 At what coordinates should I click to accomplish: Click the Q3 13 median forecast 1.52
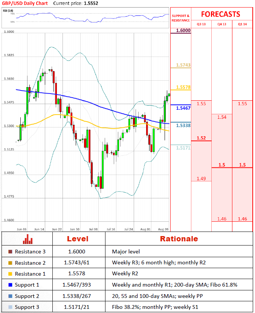201,138
